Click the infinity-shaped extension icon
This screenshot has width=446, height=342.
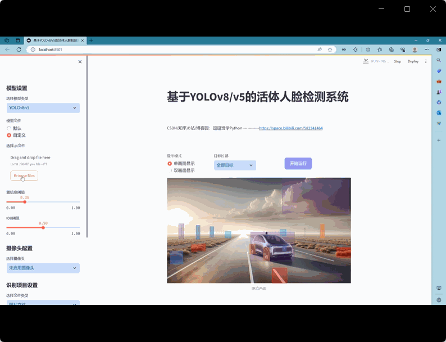[x=344, y=49]
